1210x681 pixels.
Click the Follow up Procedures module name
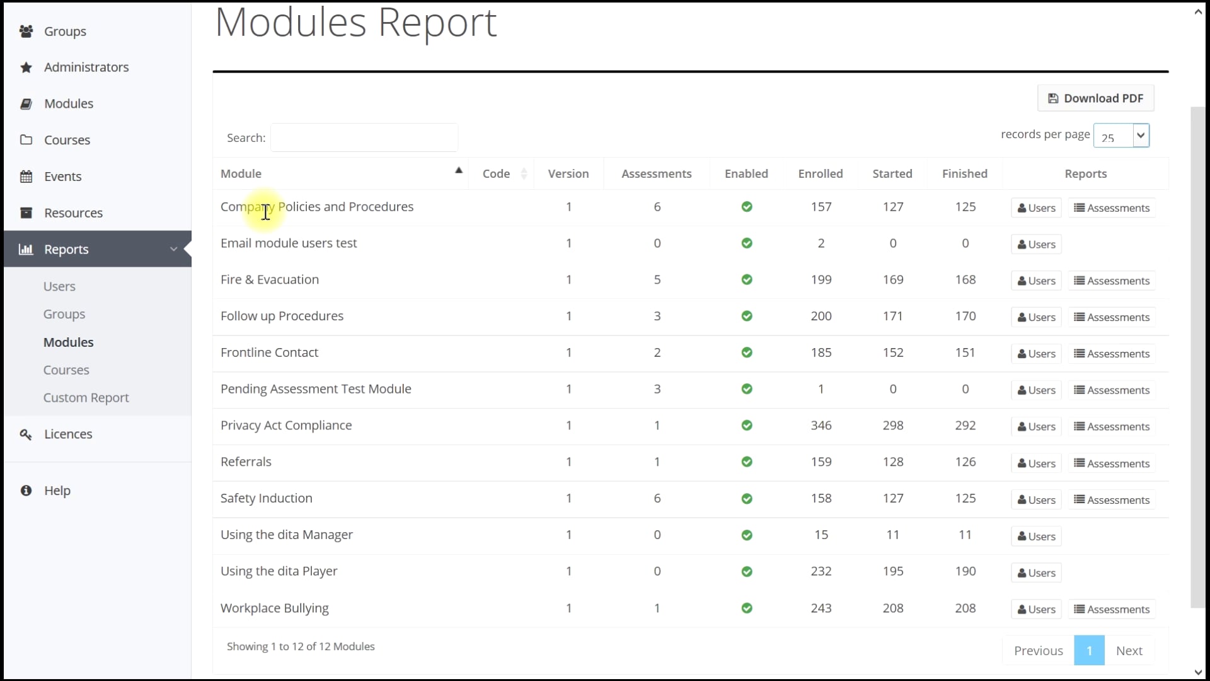(282, 316)
